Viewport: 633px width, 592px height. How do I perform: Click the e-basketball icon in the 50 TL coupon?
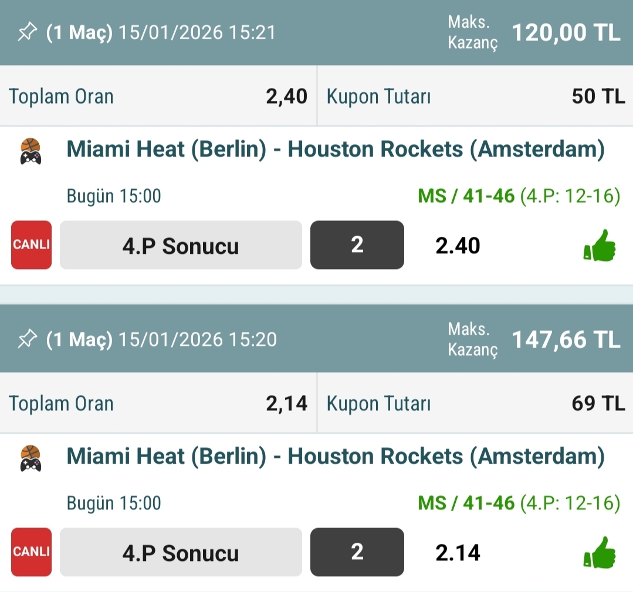[x=31, y=151]
